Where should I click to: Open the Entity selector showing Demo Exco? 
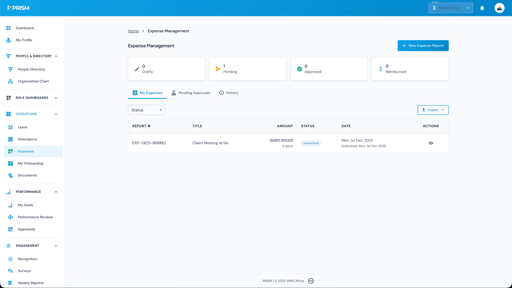pos(451,8)
